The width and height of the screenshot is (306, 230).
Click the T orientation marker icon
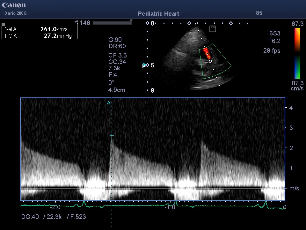click(x=213, y=29)
